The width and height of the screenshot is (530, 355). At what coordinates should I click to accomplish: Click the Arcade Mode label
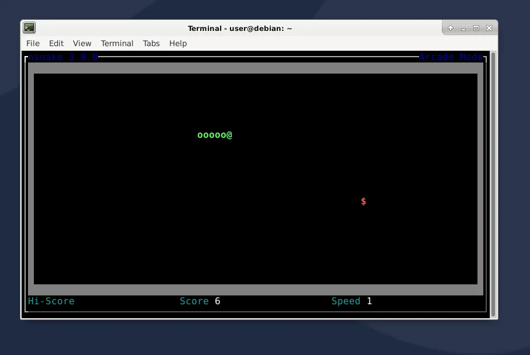pos(451,57)
